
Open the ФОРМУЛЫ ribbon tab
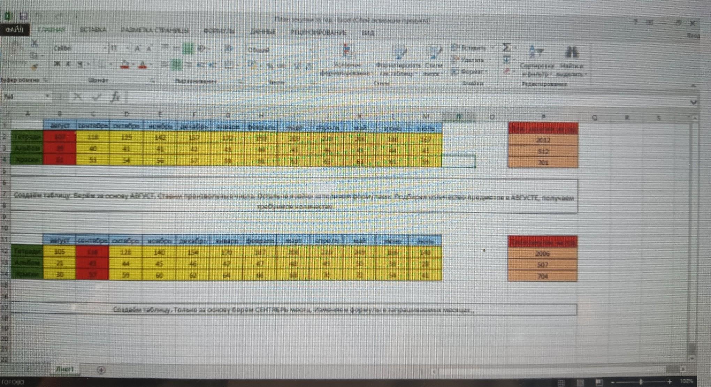219,31
